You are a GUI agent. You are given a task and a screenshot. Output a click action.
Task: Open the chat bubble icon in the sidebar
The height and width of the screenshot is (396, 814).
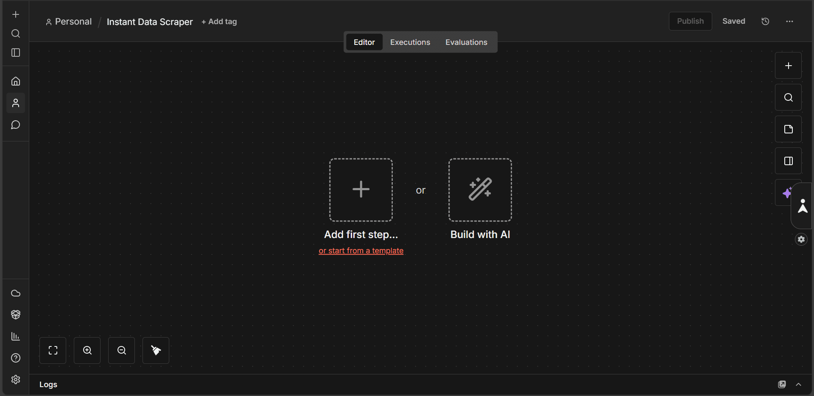(16, 125)
